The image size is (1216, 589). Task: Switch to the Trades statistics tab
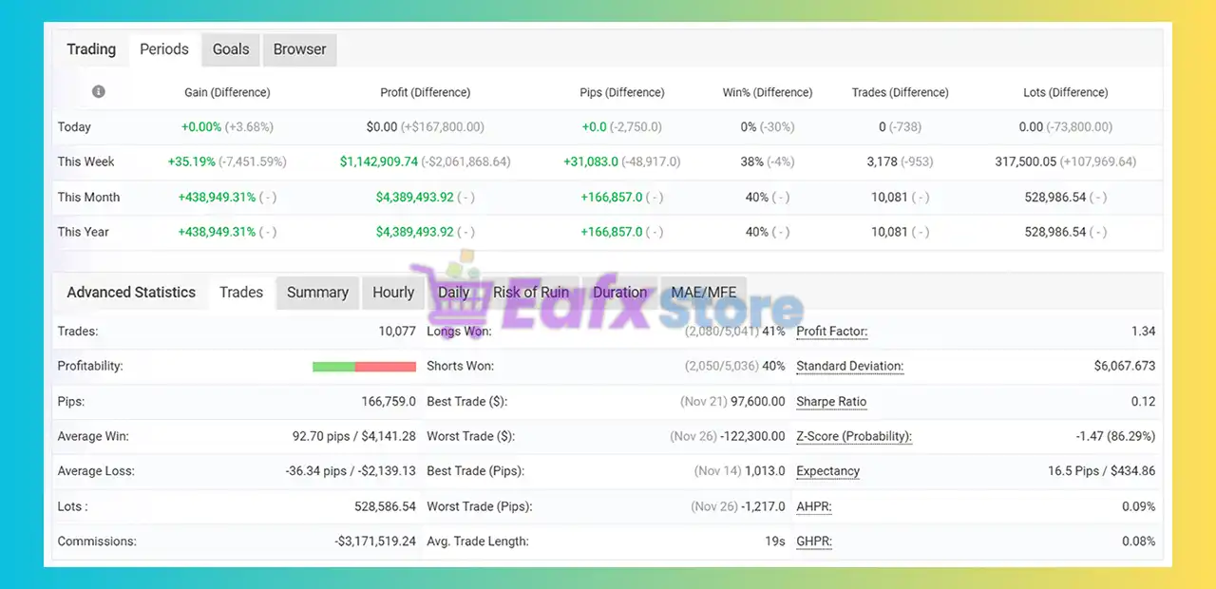tap(241, 293)
